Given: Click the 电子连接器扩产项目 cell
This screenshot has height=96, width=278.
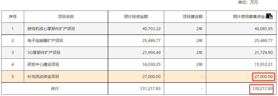Looking at the screenshot, I should coord(66,41).
